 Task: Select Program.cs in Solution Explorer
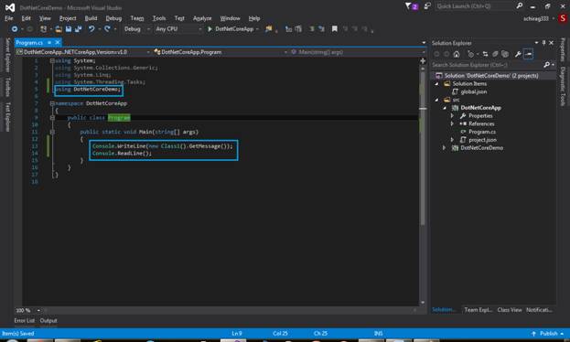481,132
